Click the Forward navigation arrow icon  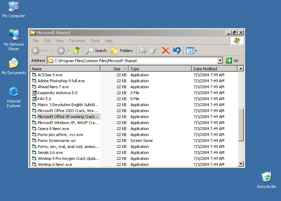(61, 51)
